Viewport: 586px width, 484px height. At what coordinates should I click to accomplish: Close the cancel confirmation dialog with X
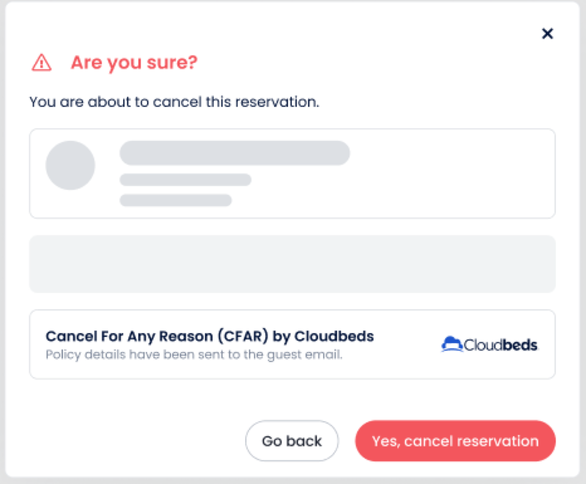[x=547, y=34]
